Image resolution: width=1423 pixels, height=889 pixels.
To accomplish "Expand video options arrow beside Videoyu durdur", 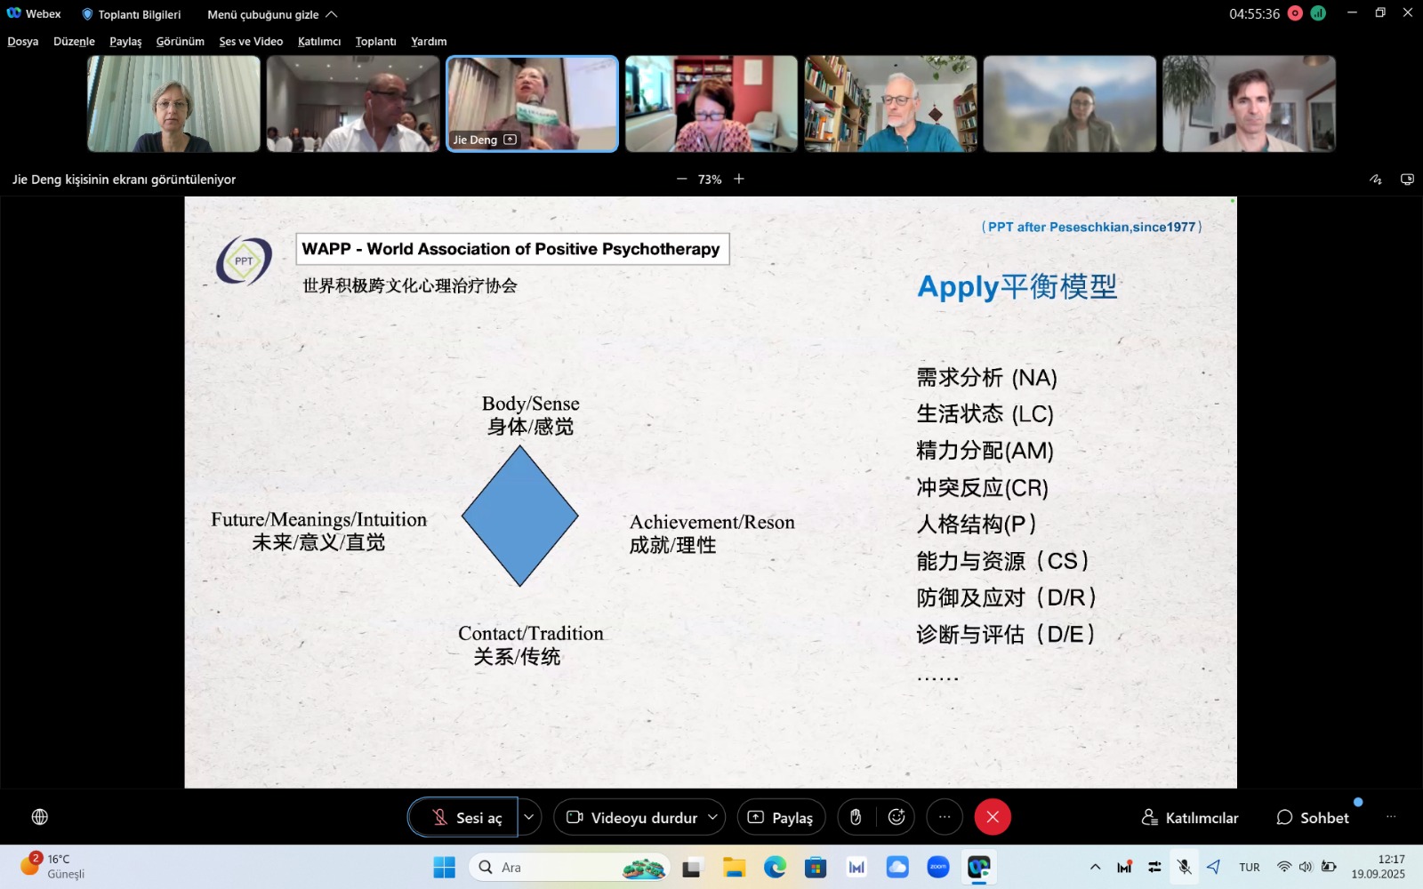I will [712, 817].
